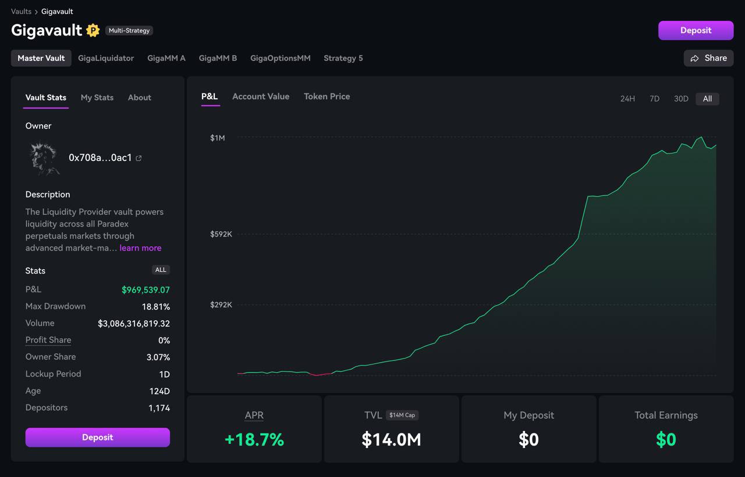Click the Max Drawdown value 18.81%
The width and height of the screenshot is (745, 477).
pyautogui.click(x=156, y=307)
